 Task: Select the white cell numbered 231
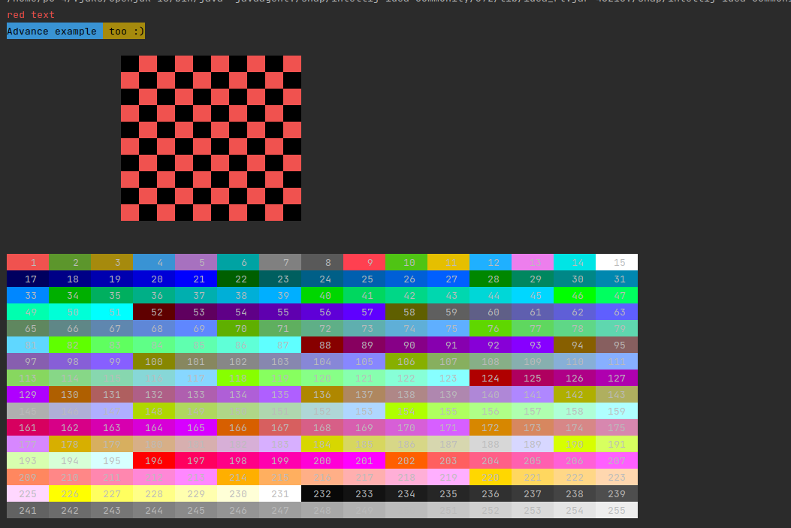280,493
